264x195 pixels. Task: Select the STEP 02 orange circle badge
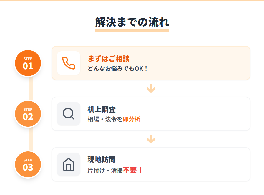point(28,114)
